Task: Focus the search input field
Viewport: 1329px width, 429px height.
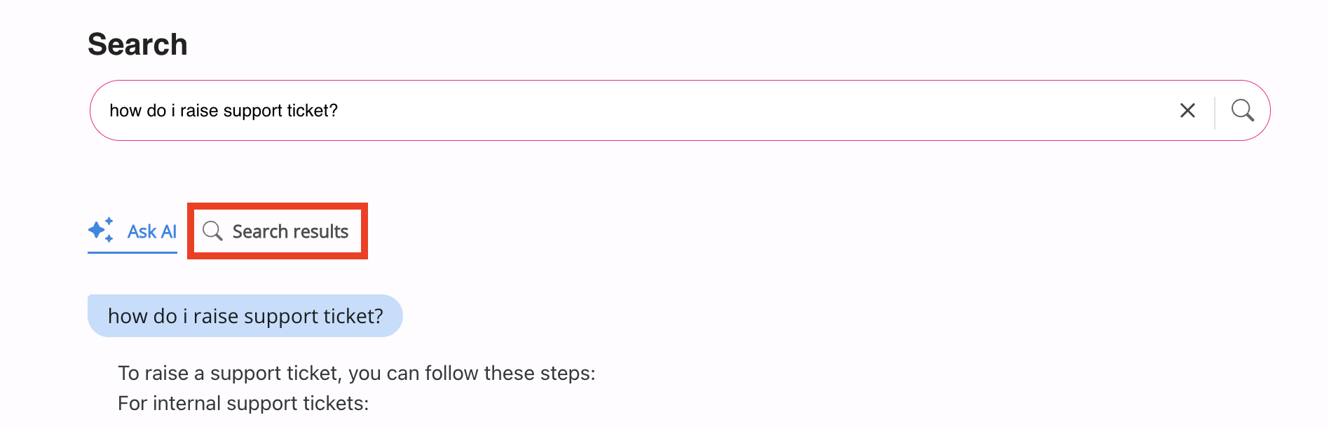Action: pos(701,111)
